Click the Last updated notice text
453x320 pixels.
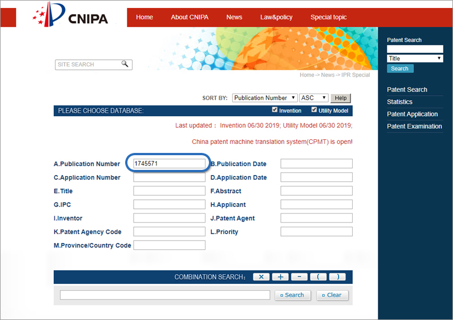[264, 126]
